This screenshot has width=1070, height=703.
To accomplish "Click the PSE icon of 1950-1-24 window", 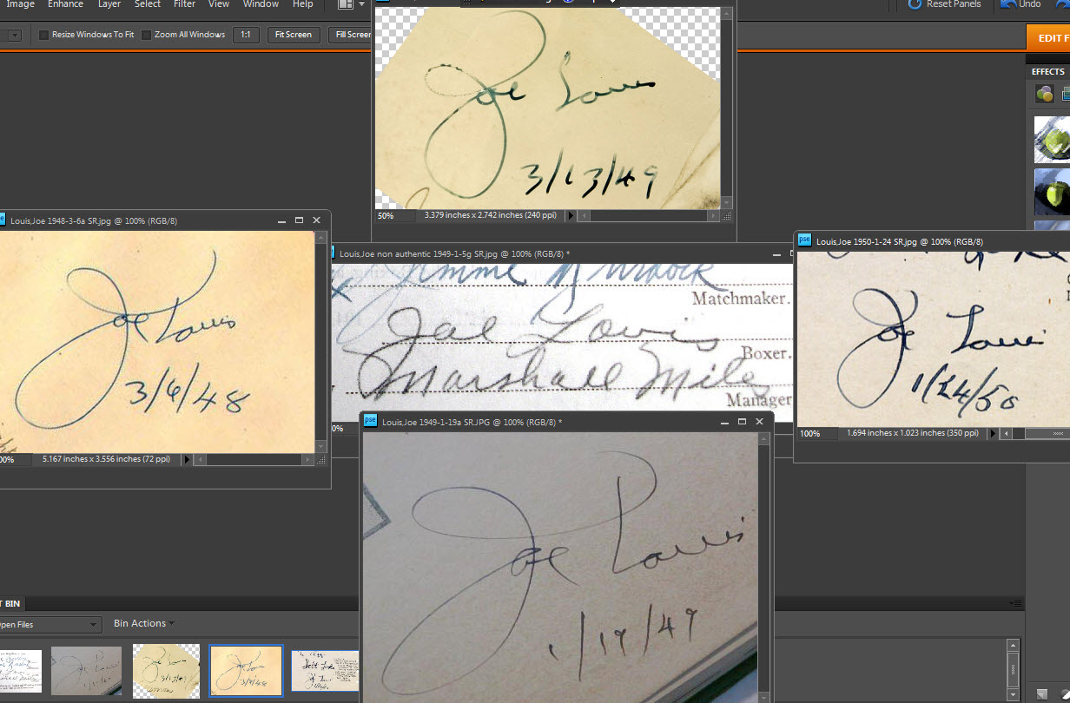I will pos(804,240).
